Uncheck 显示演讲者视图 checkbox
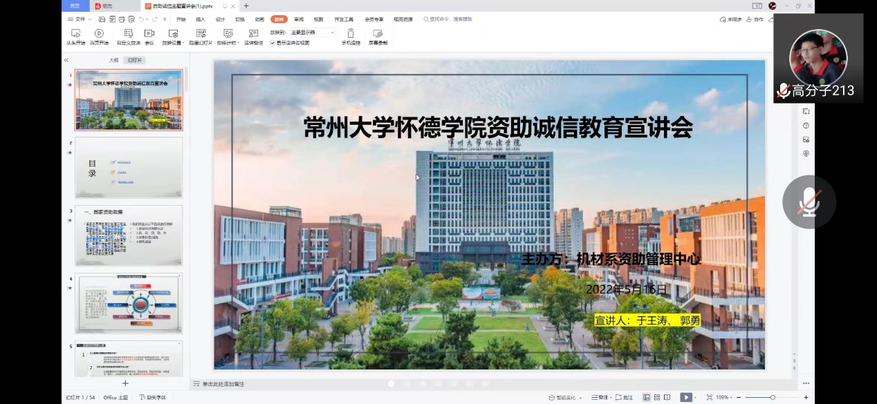This screenshot has width=877, height=404. (273, 43)
